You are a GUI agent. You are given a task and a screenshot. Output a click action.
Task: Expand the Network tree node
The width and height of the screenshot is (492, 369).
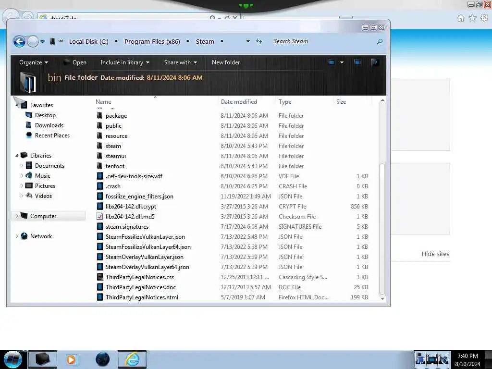coord(17,236)
